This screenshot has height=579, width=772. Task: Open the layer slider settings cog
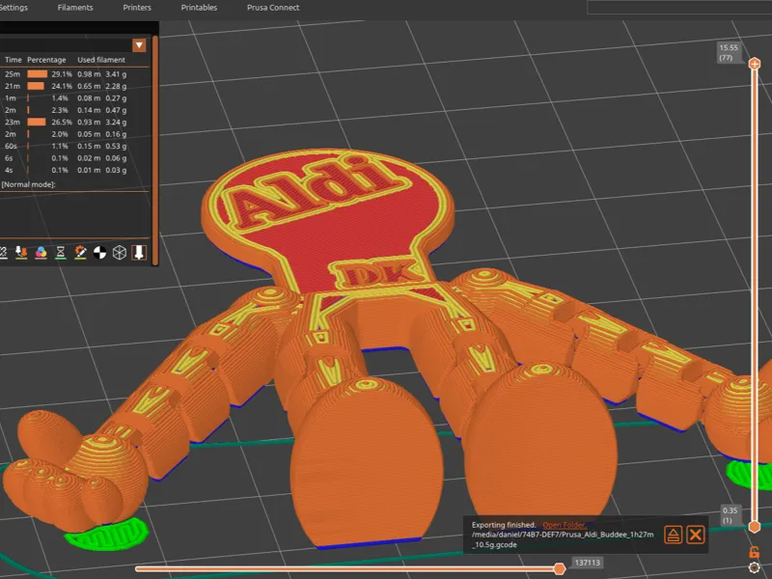click(x=754, y=567)
